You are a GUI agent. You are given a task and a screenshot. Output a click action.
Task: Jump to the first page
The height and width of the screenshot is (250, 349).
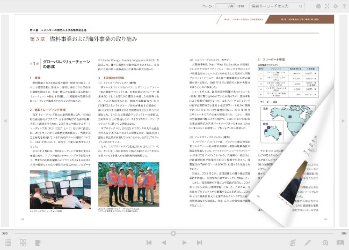click(149, 243)
